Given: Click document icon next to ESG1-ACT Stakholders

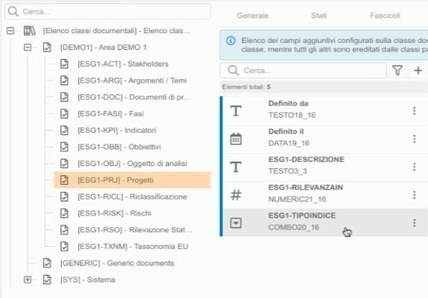Looking at the screenshot, I should [64, 64].
